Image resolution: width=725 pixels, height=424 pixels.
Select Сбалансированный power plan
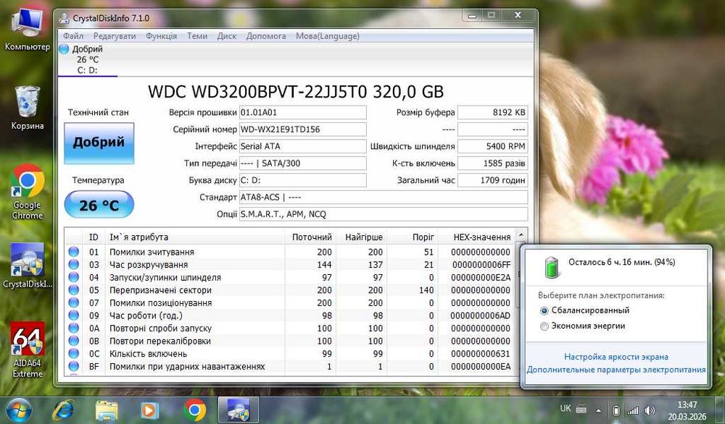pos(585,310)
